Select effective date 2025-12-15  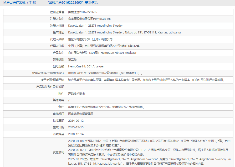[x=76, y=127]
